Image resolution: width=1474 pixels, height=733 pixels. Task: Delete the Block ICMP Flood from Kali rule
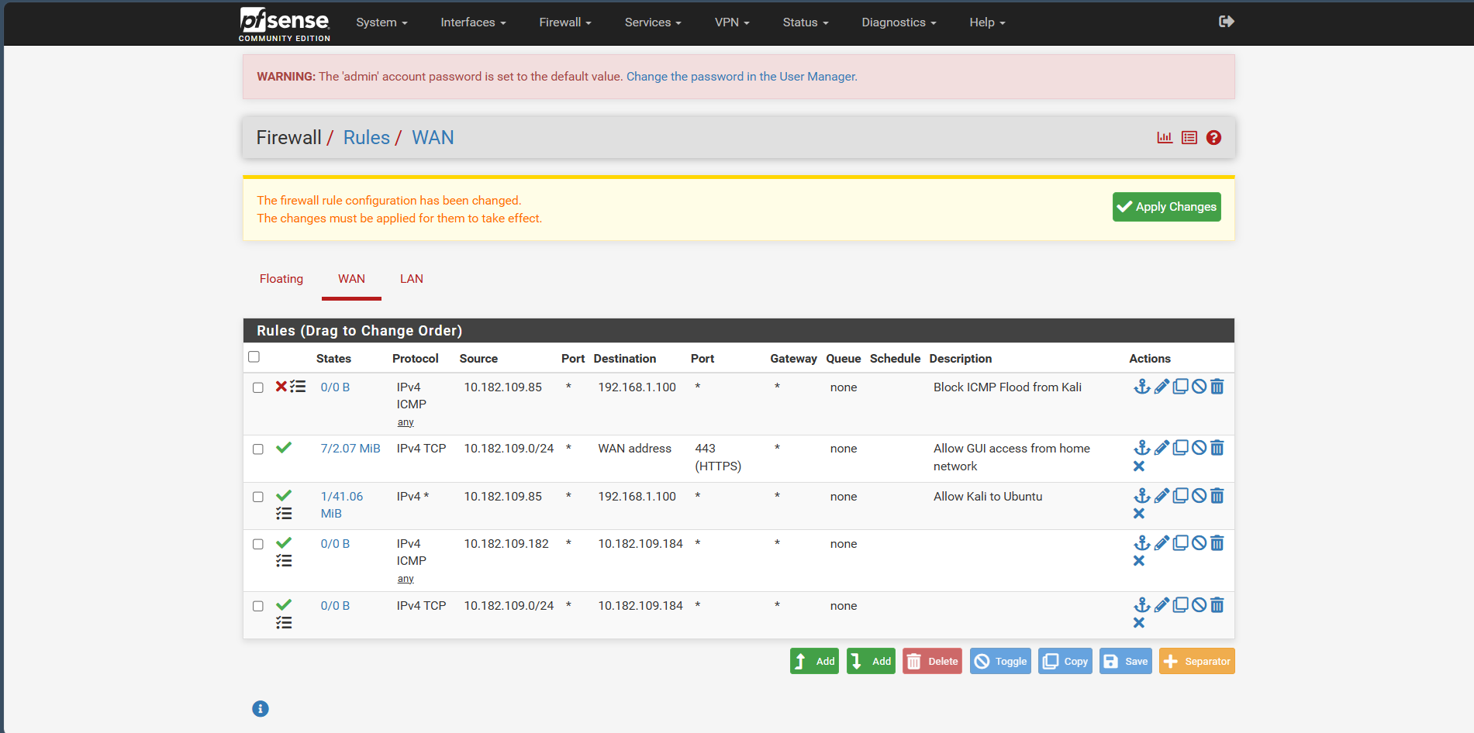(x=1217, y=387)
